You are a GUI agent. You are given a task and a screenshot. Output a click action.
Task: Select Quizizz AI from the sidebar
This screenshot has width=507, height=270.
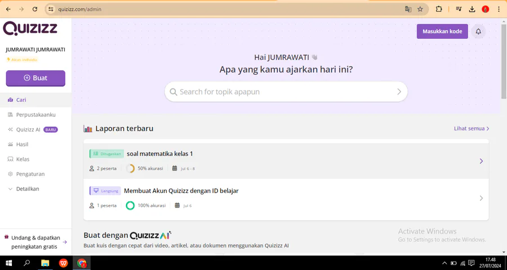(28, 129)
